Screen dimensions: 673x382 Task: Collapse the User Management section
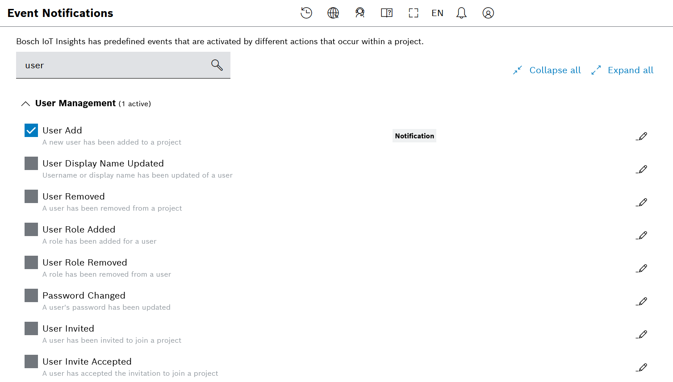[x=26, y=104]
